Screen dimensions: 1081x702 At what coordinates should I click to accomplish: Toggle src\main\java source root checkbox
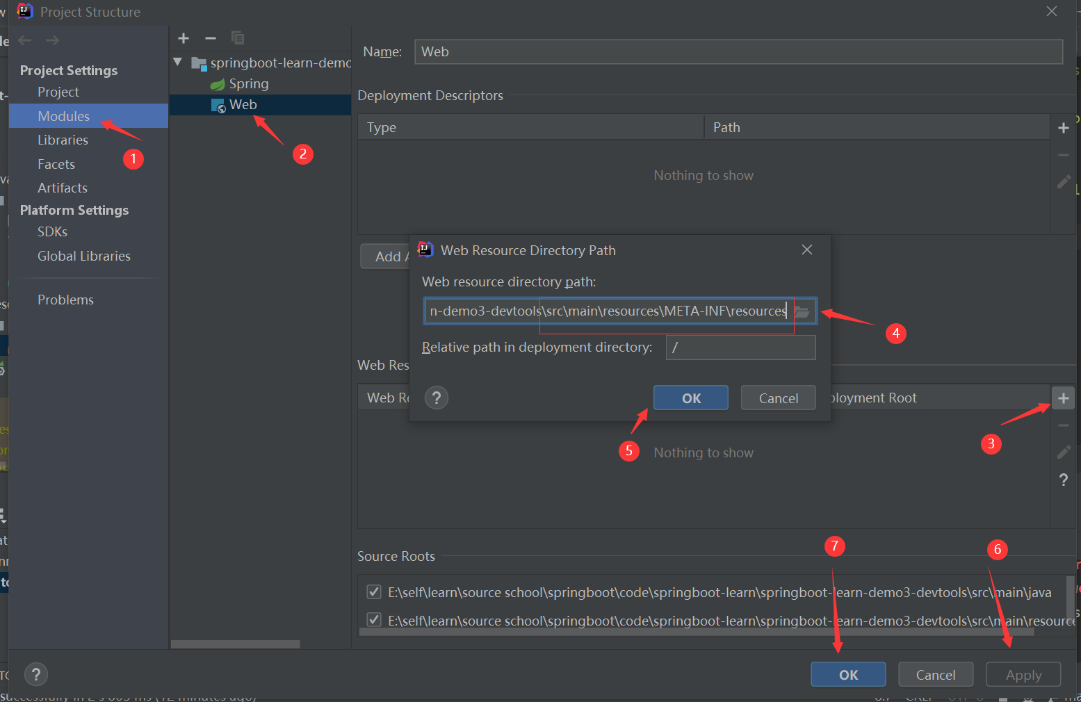[x=374, y=592]
